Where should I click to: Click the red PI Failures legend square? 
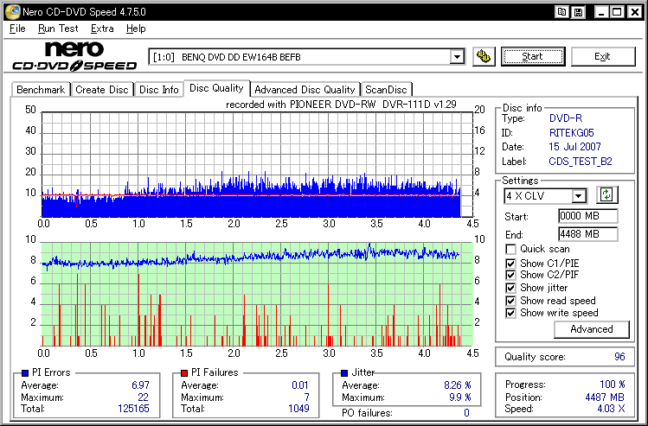184,373
